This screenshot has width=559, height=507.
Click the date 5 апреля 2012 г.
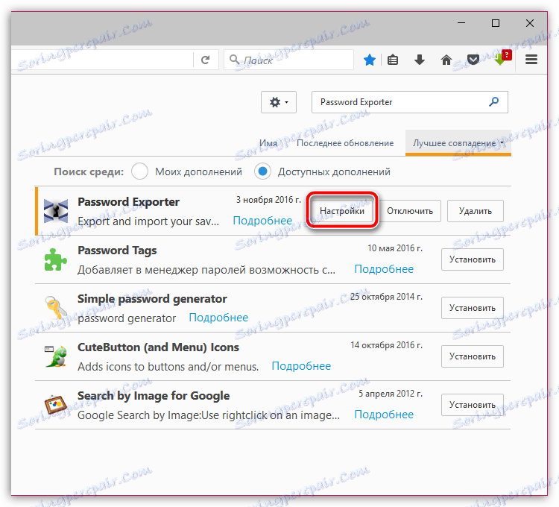click(x=391, y=394)
